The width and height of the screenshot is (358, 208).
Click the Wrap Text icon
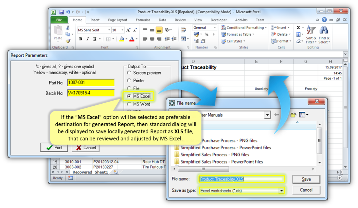[183, 30]
